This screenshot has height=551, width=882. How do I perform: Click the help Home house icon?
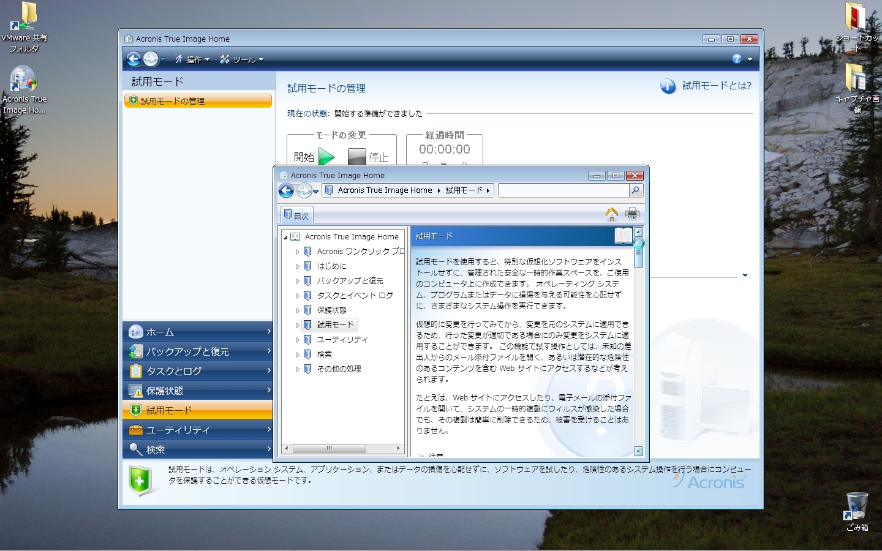611,214
